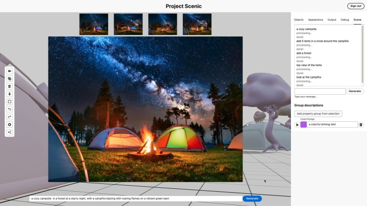This screenshot has height=206, width=367.
Task: Click the select arrow icon beside purple swatch
Action: tap(297, 125)
